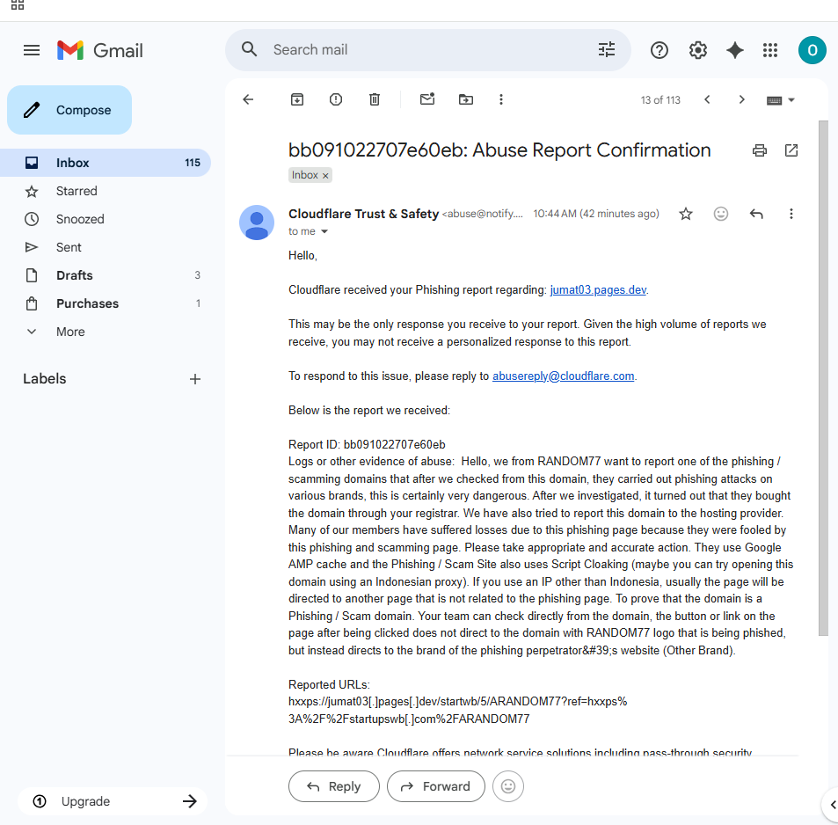
Task: Delete this email with trash icon
Action: (375, 99)
